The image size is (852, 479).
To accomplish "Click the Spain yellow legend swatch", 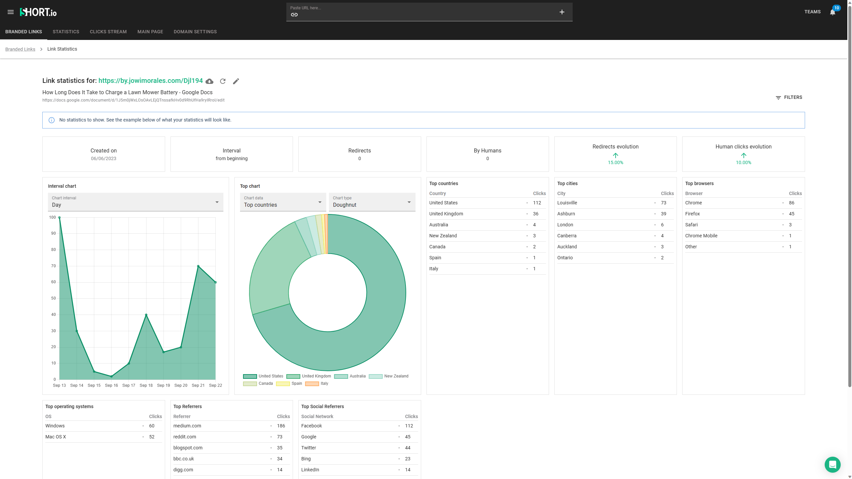I will (283, 383).
